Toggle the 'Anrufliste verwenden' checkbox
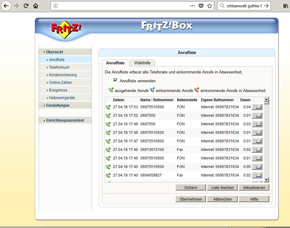Viewport: 290px width, 228px height. click(115, 80)
